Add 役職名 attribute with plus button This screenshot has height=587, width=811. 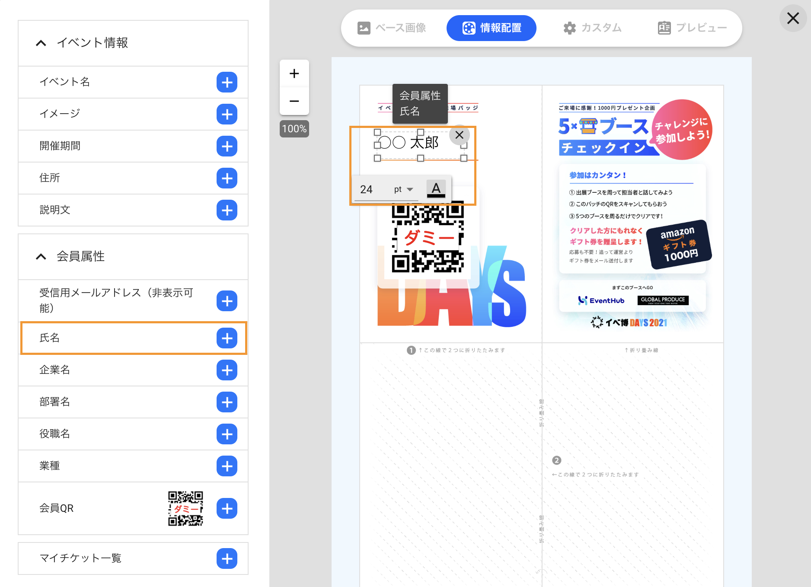[227, 434]
